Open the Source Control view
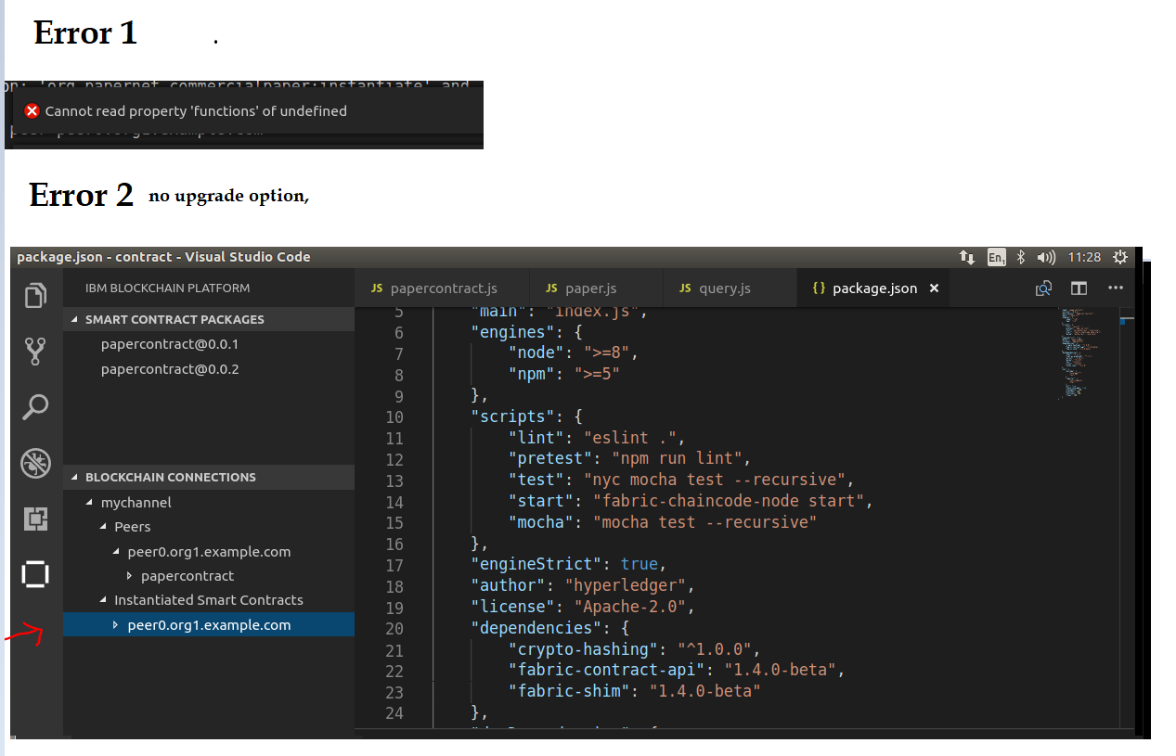The image size is (1176, 756). 34,352
